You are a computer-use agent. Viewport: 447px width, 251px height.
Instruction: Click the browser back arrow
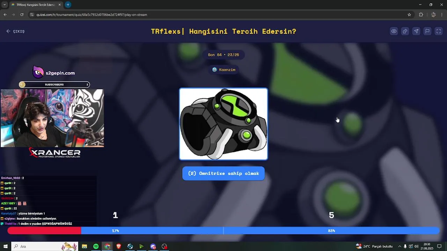point(5,15)
